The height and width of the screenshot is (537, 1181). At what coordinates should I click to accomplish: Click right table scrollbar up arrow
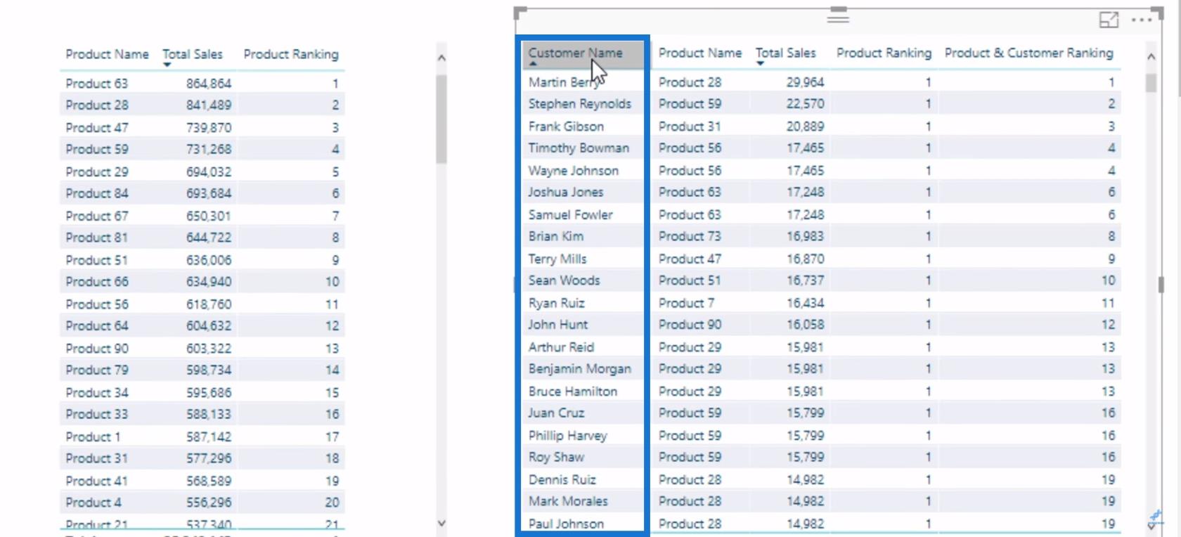(x=1151, y=56)
